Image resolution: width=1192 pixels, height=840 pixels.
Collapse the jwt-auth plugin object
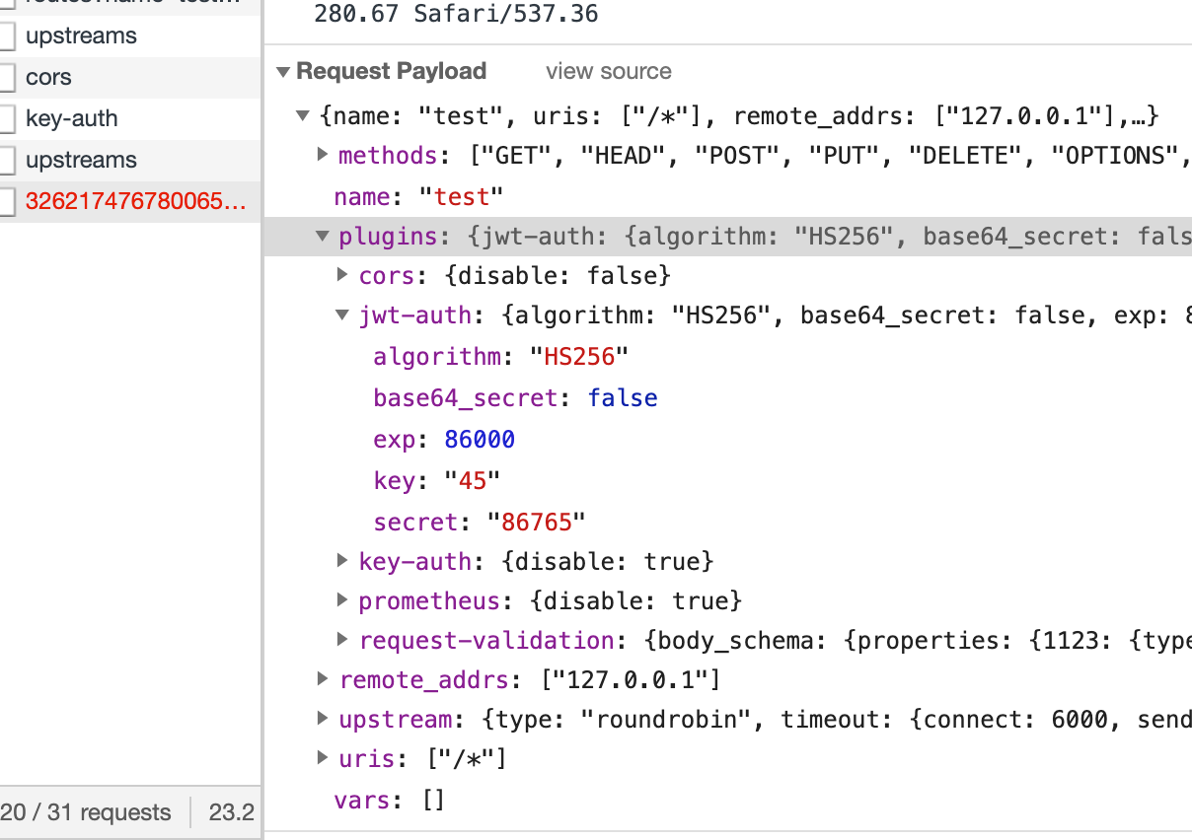pyautogui.click(x=341, y=315)
